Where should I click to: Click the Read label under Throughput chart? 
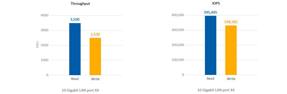click(75, 79)
